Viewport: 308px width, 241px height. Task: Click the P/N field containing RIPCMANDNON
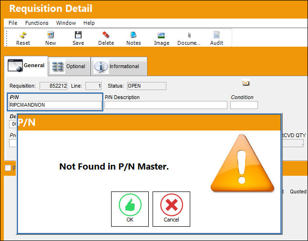click(x=55, y=105)
